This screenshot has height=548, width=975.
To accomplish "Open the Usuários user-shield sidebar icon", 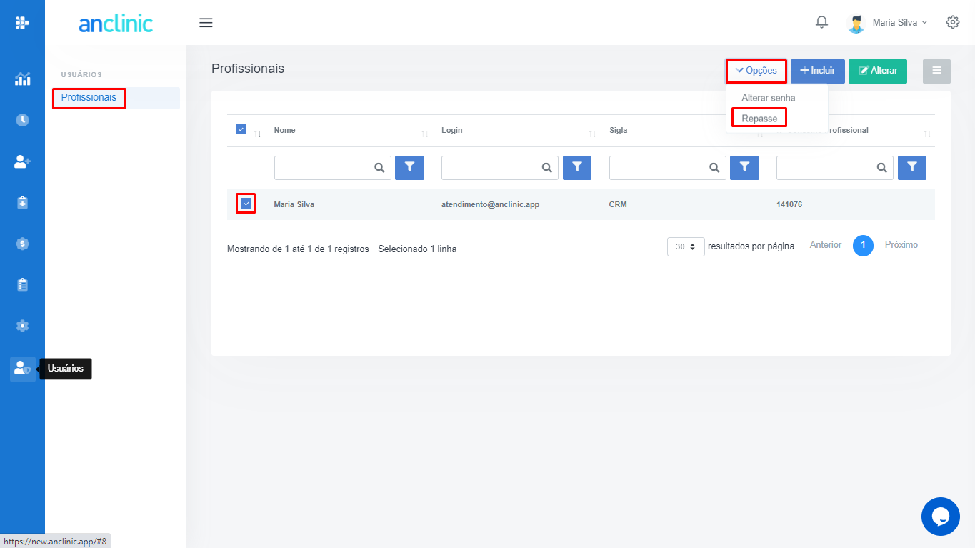I will pyautogui.click(x=22, y=369).
